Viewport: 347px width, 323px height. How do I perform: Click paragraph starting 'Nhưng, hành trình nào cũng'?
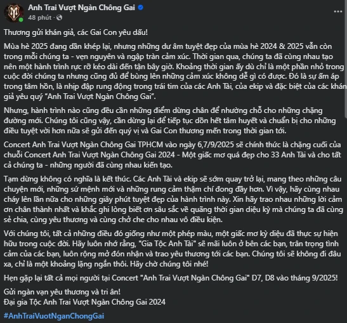170,121
